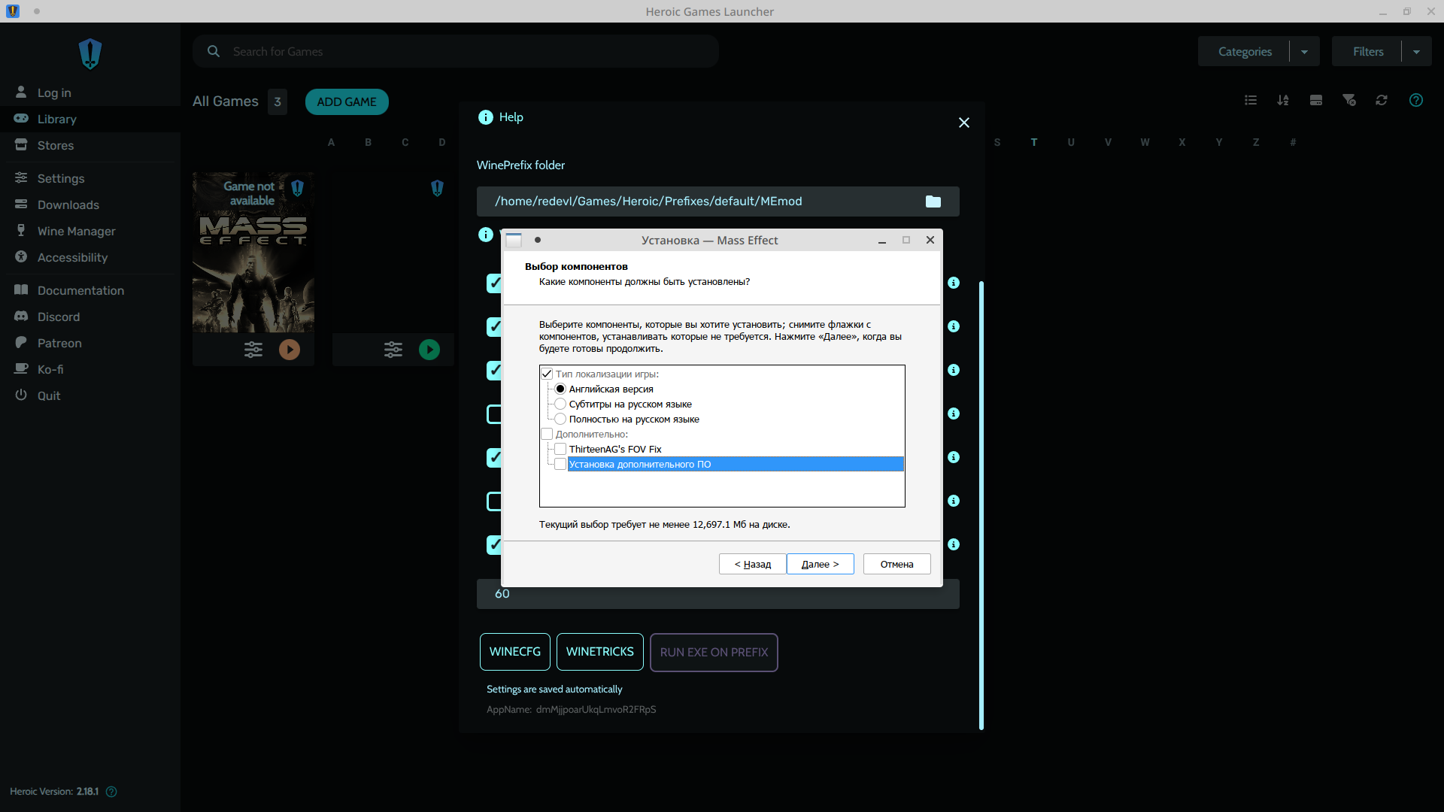Click the Далее > button in installer
Image resolution: width=1444 pixels, height=812 pixels.
(x=820, y=564)
